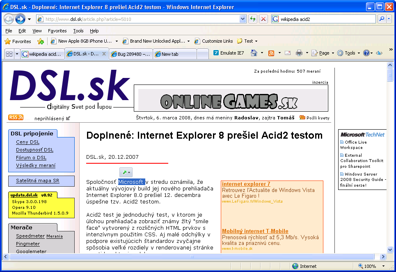This screenshot has height=272, width=396.
Task: Click the 'Výsledky meraní' link
Action: pyautogui.click(x=36, y=165)
